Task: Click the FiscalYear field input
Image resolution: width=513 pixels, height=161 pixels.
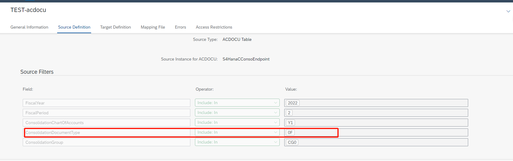Action: [107, 103]
